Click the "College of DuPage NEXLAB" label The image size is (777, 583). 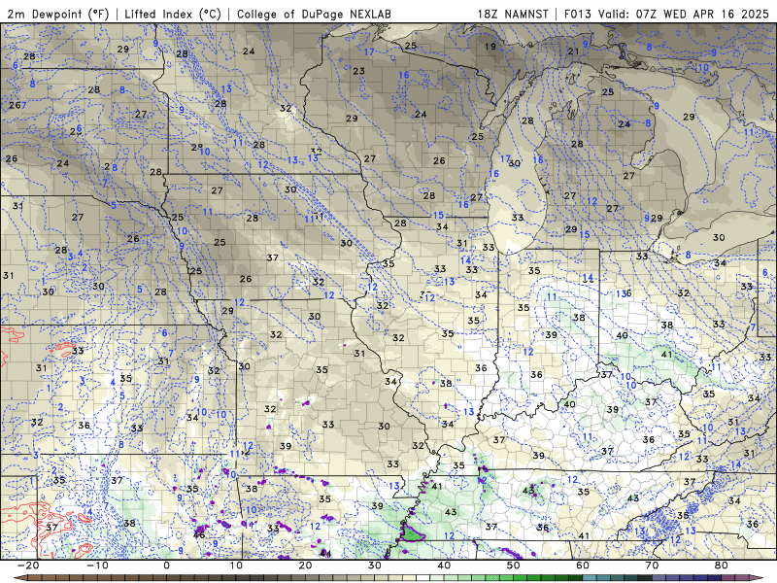(314, 14)
